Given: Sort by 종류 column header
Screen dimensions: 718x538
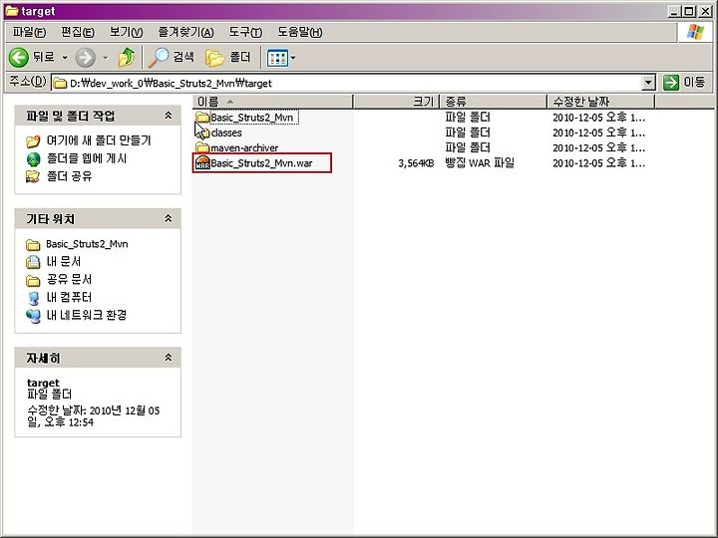Looking at the screenshot, I should pyautogui.click(x=494, y=102).
